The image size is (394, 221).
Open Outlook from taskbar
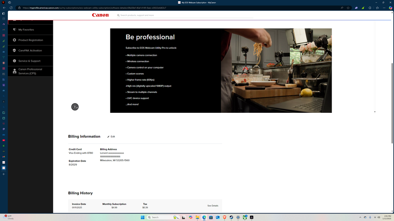[x=218, y=217]
